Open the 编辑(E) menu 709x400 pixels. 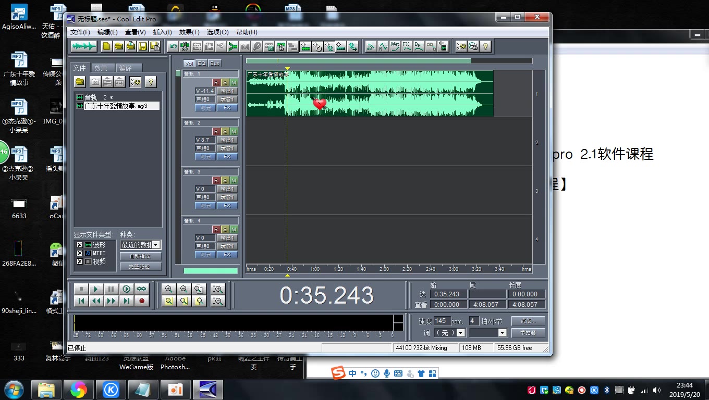[107, 32]
